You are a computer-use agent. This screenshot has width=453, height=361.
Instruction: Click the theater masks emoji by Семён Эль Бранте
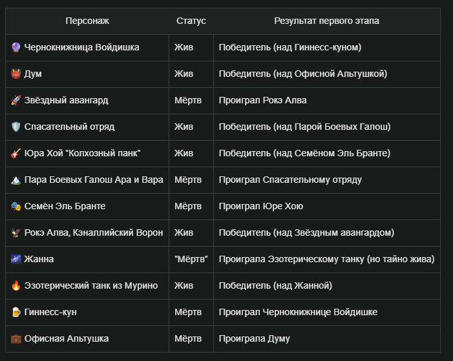coord(16,206)
